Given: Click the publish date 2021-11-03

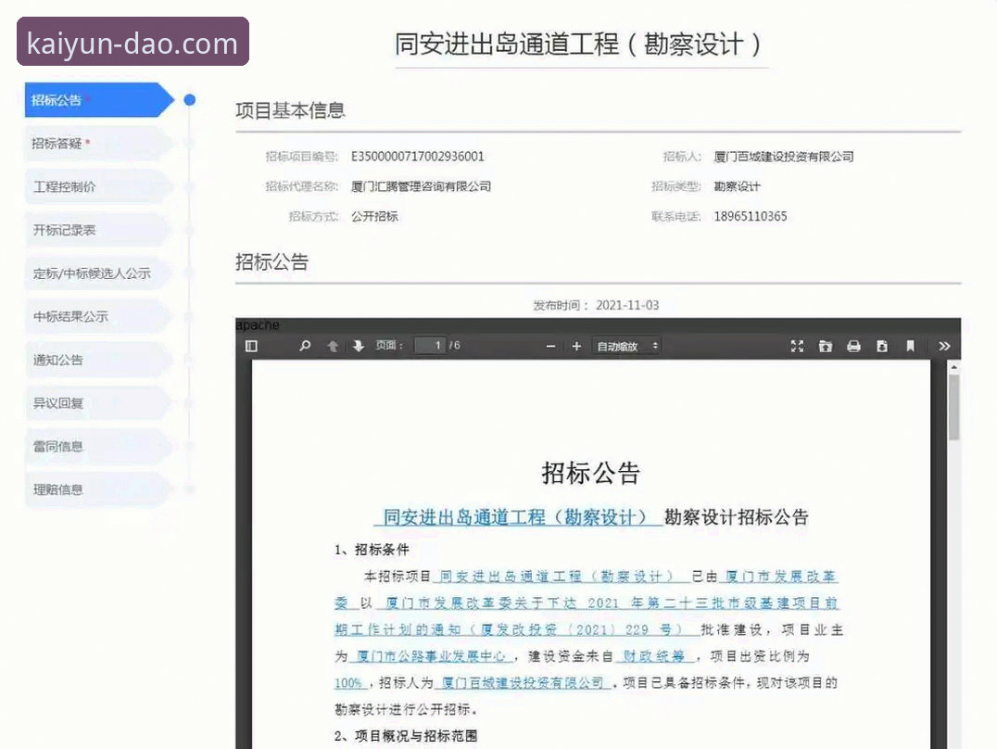Looking at the screenshot, I should (627, 306).
